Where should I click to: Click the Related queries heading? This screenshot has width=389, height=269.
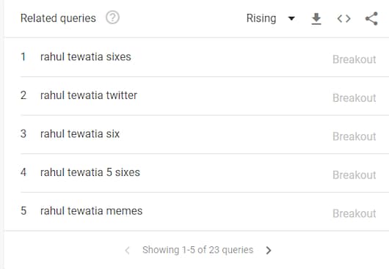[58, 18]
